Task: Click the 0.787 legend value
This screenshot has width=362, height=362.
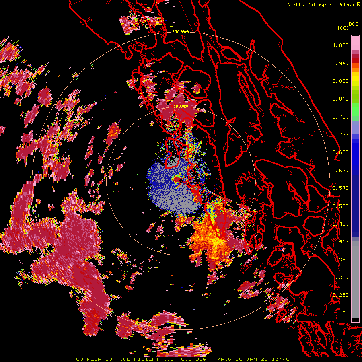Action: [x=341, y=117]
